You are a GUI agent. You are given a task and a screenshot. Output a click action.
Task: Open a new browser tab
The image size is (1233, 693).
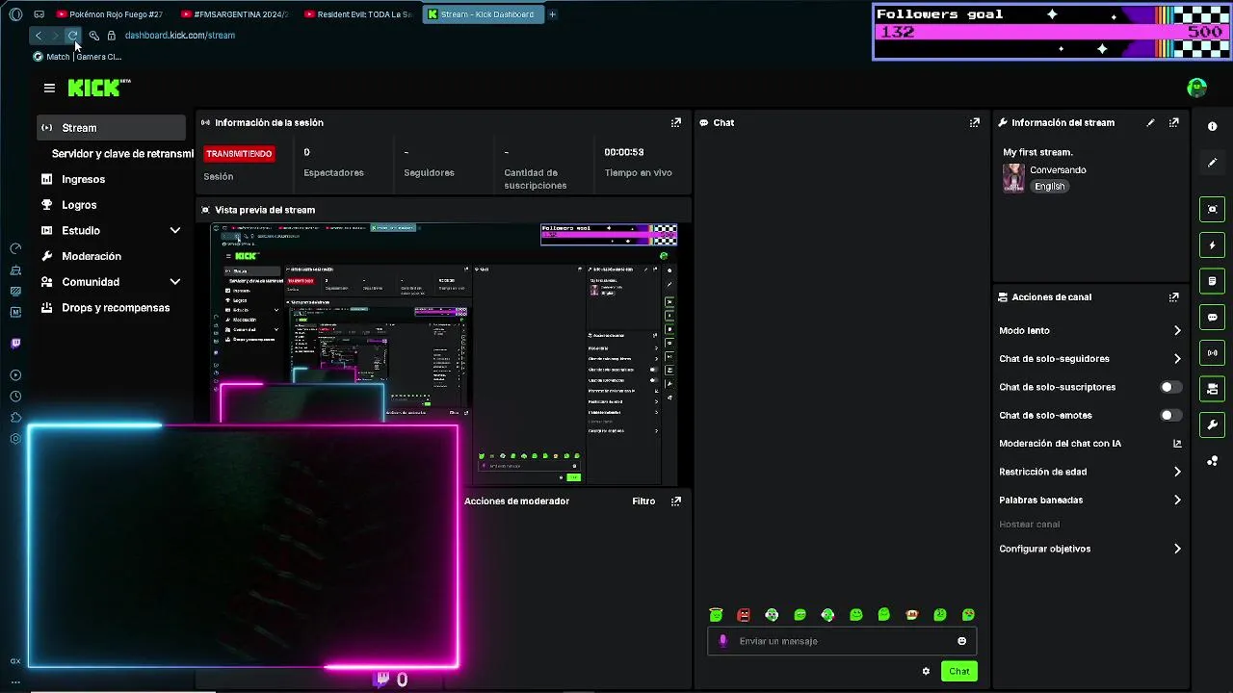pyautogui.click(x=552, y=14)
